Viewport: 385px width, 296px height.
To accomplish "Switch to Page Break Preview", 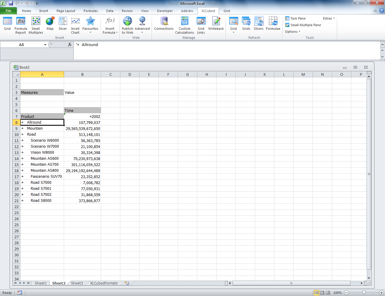I will coord(328,292).
